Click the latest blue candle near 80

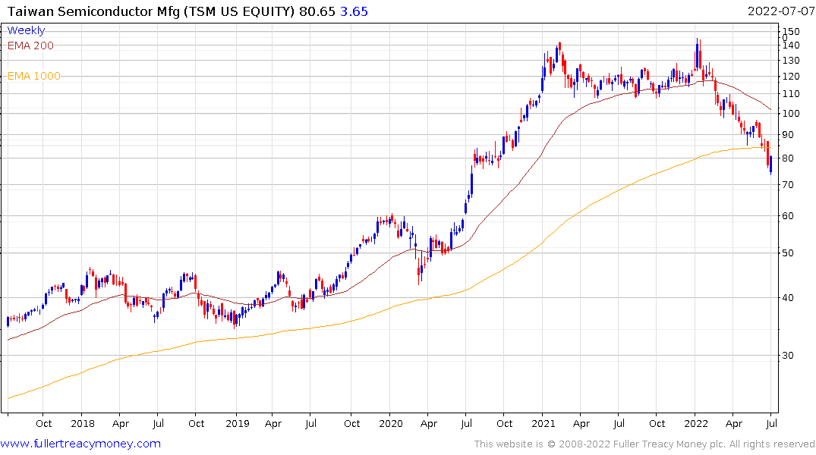pyautogui.click(x=770, y=165)
